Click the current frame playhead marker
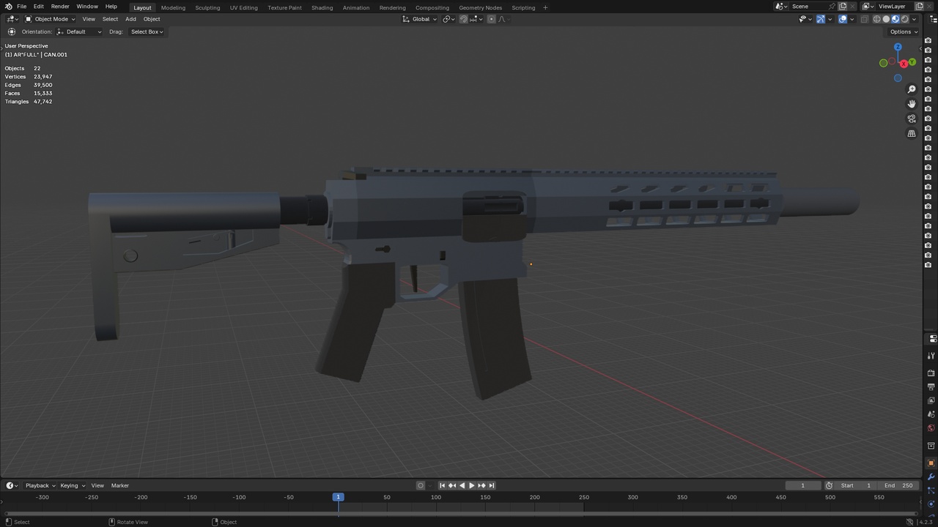Image resolution: width=938 pixels, height=527 pixels. click(x=339, y=497)
